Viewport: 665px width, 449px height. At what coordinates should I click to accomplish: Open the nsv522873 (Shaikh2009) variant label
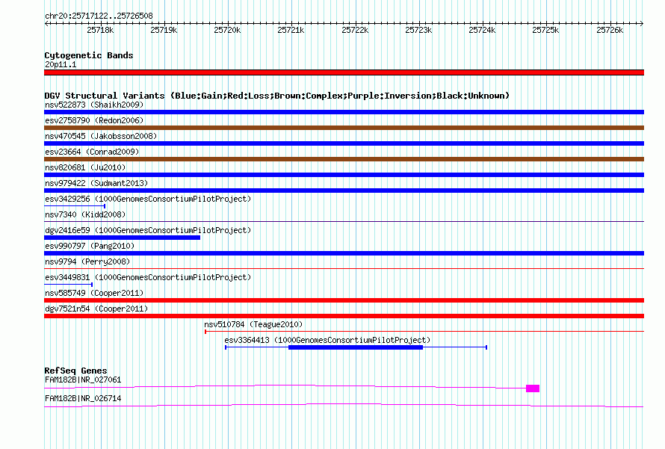[94, 105]
